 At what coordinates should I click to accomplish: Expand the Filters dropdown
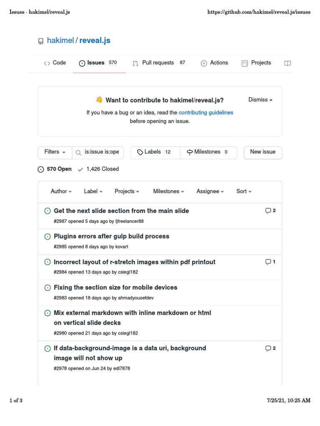pos(55,152)
